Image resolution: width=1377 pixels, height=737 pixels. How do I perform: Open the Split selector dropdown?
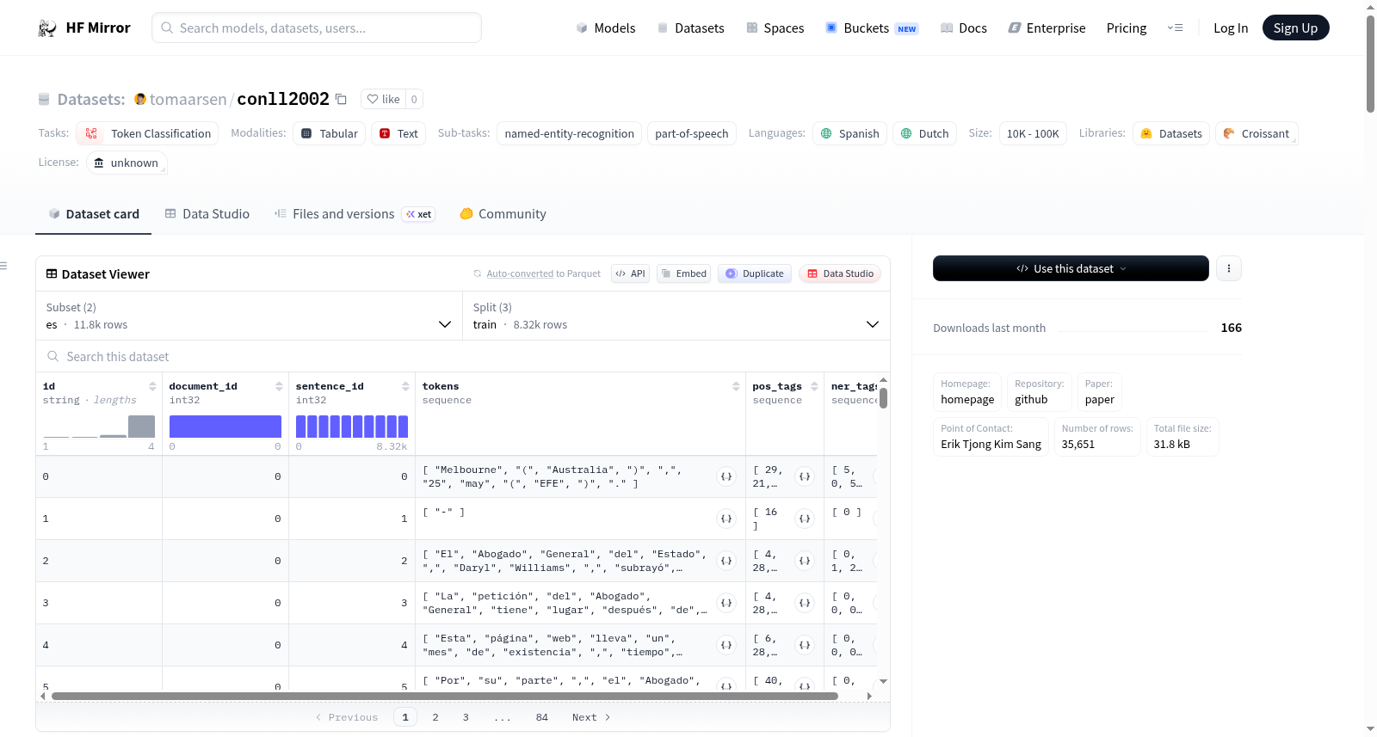[x=676, y=316]
